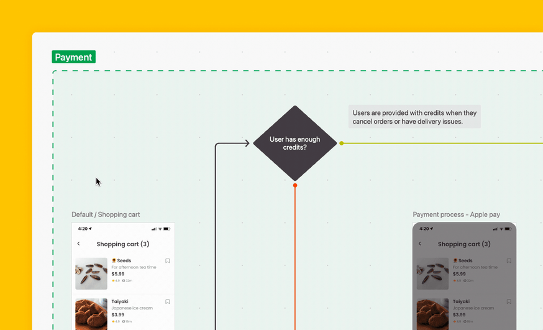Click the star rating icon on Taiyaki in the Default frame

coord(113,321)
